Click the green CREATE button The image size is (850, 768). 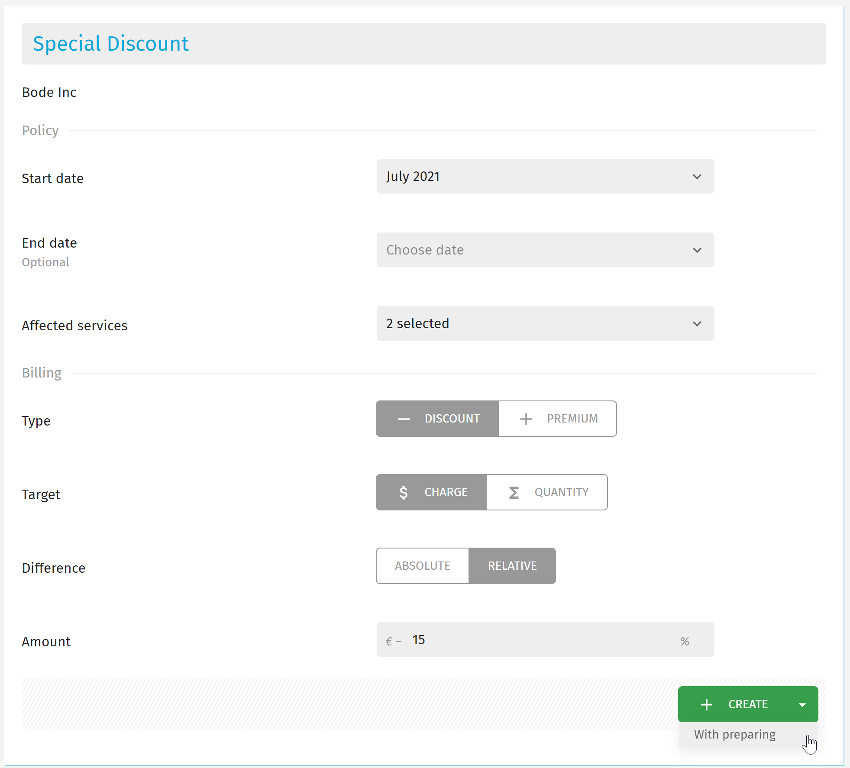click(748, 704)
